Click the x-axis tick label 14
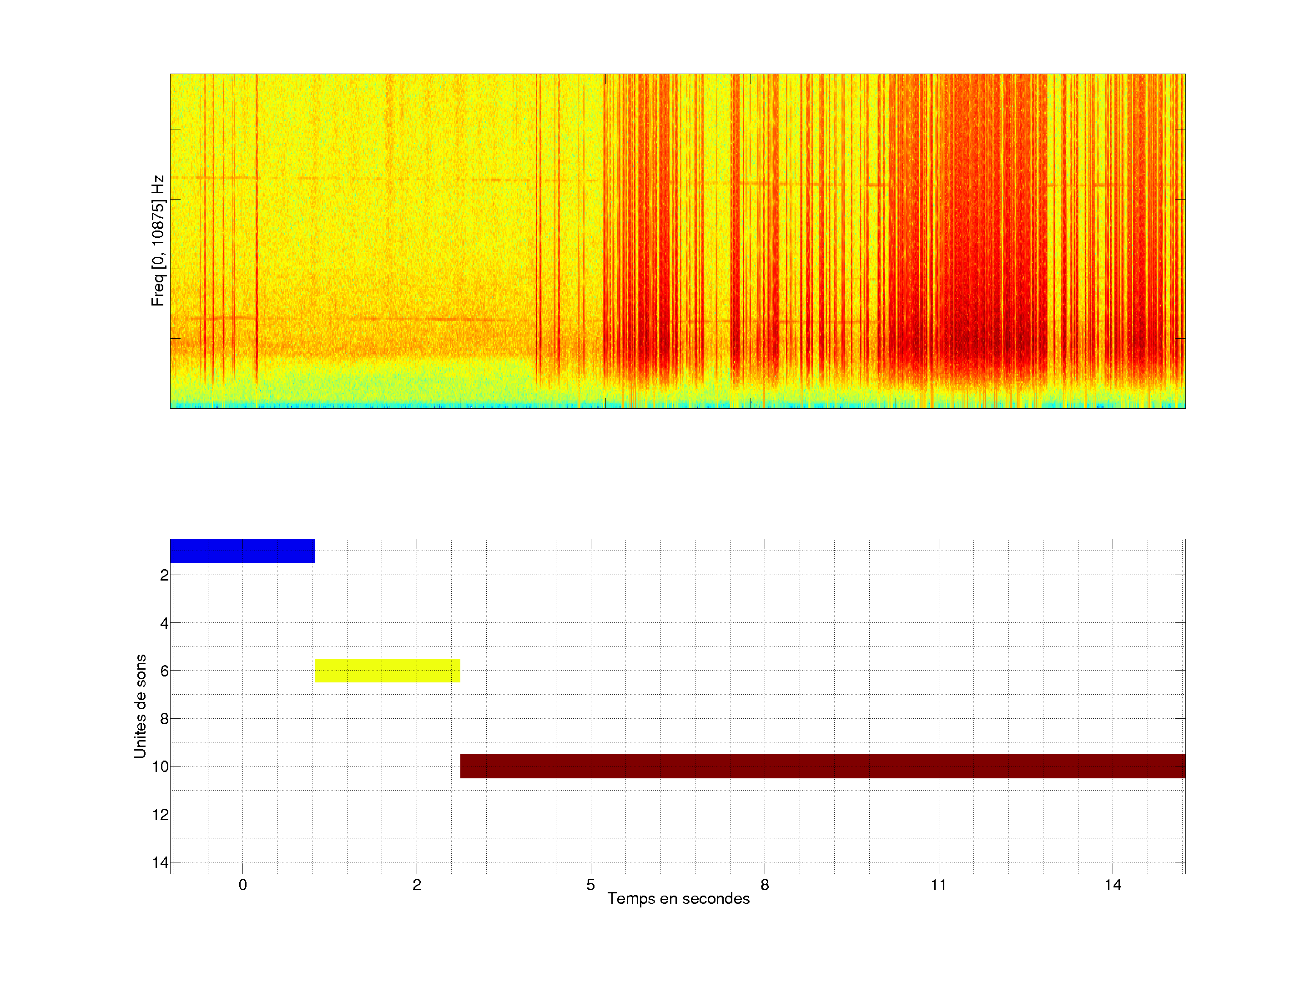Viewport: 1310px width, 982px height. [x=1113, y=885]
